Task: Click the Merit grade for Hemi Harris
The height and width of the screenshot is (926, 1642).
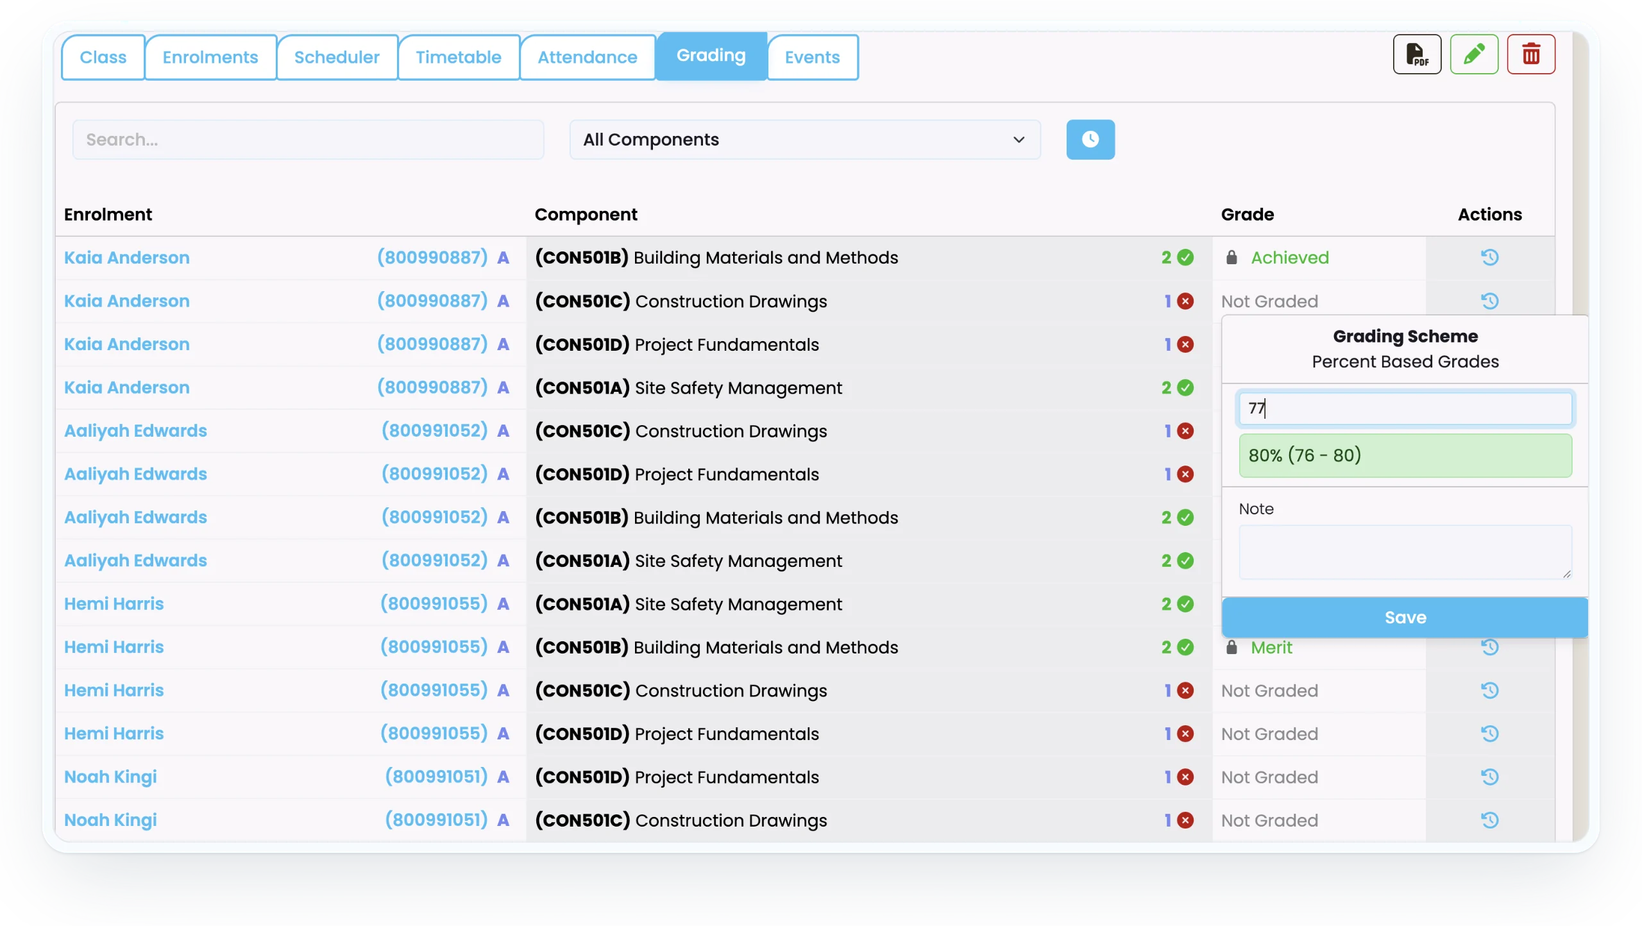Action: point(1271,647)
